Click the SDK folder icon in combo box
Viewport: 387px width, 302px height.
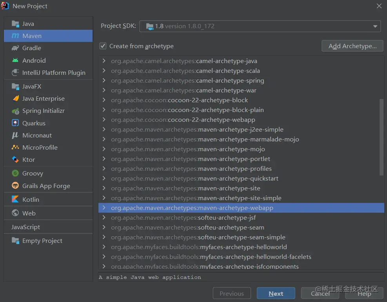pyautogui.click(x=149, y=26)
